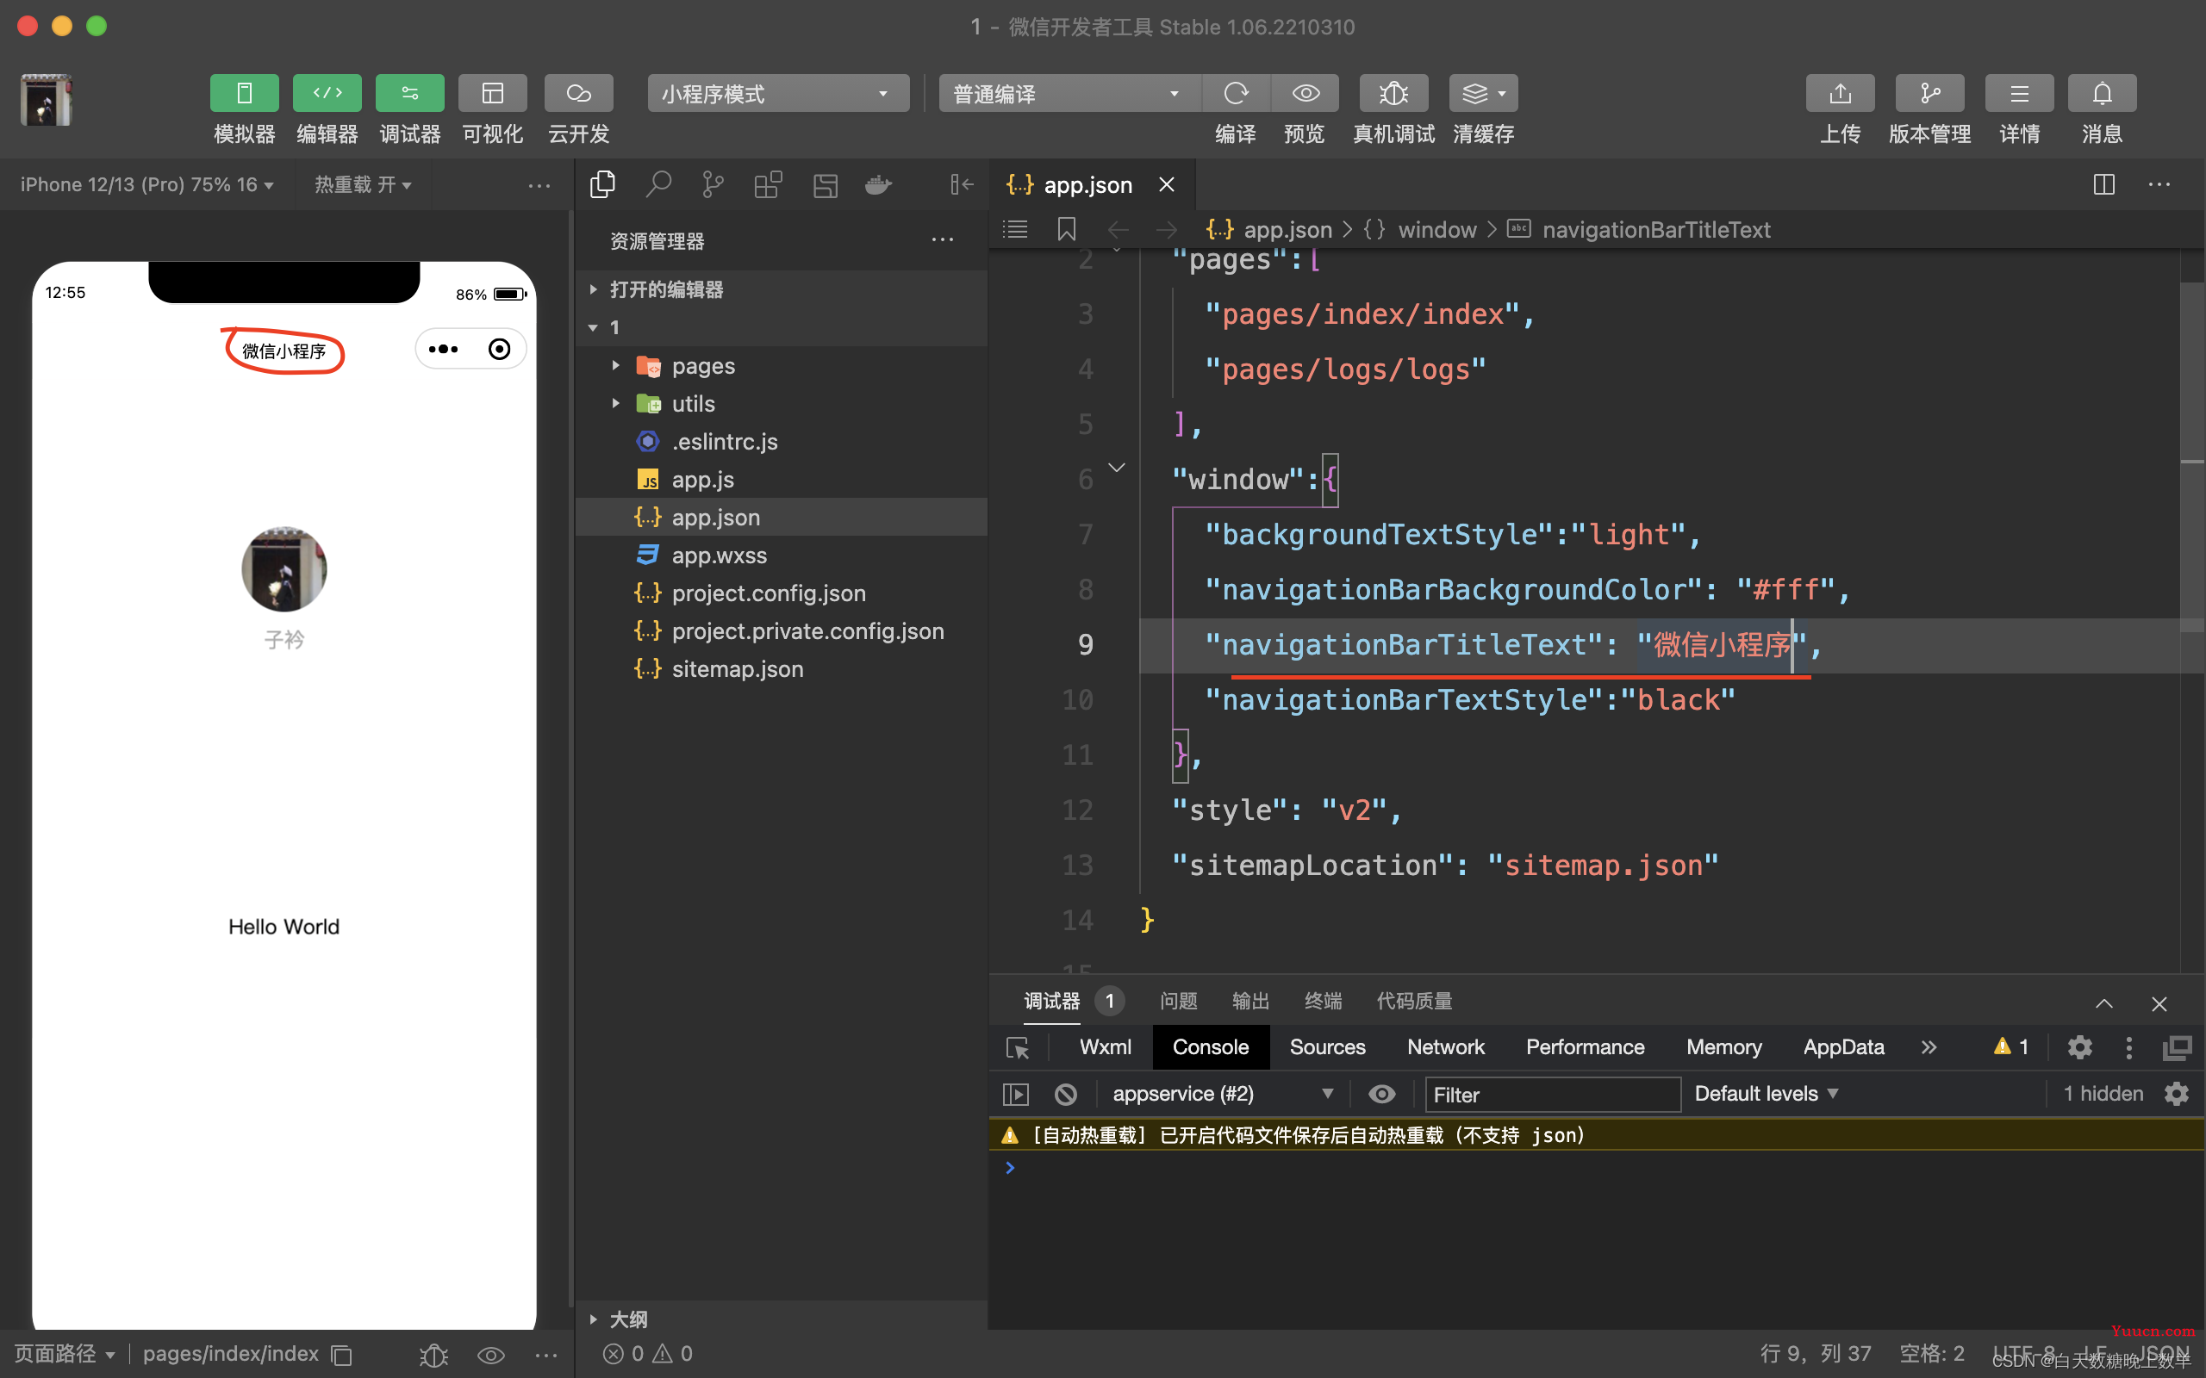Open 云开发 cloud development
2206x1378 pixels.
point(579,93)
